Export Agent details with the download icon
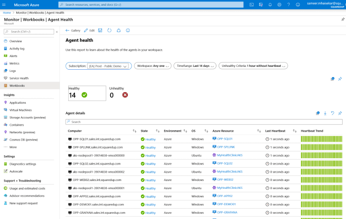The width and height of the screenshot is (346, 219). pos(325,113)
